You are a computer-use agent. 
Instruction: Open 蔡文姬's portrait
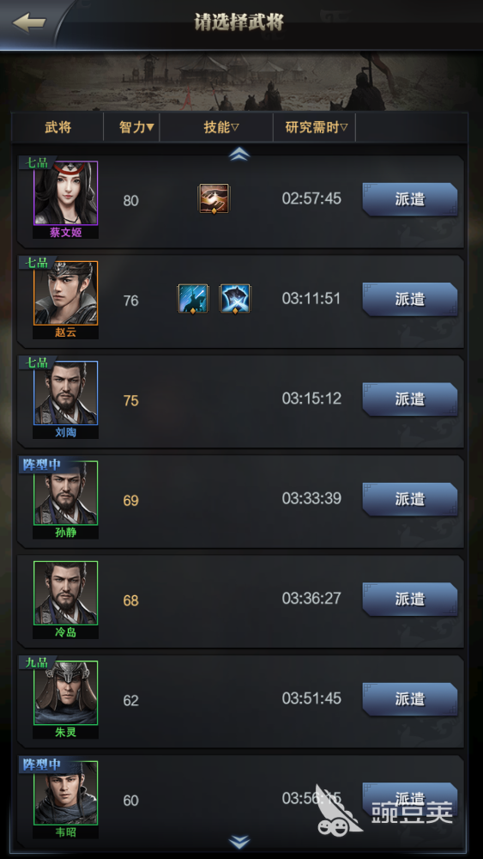66,193
